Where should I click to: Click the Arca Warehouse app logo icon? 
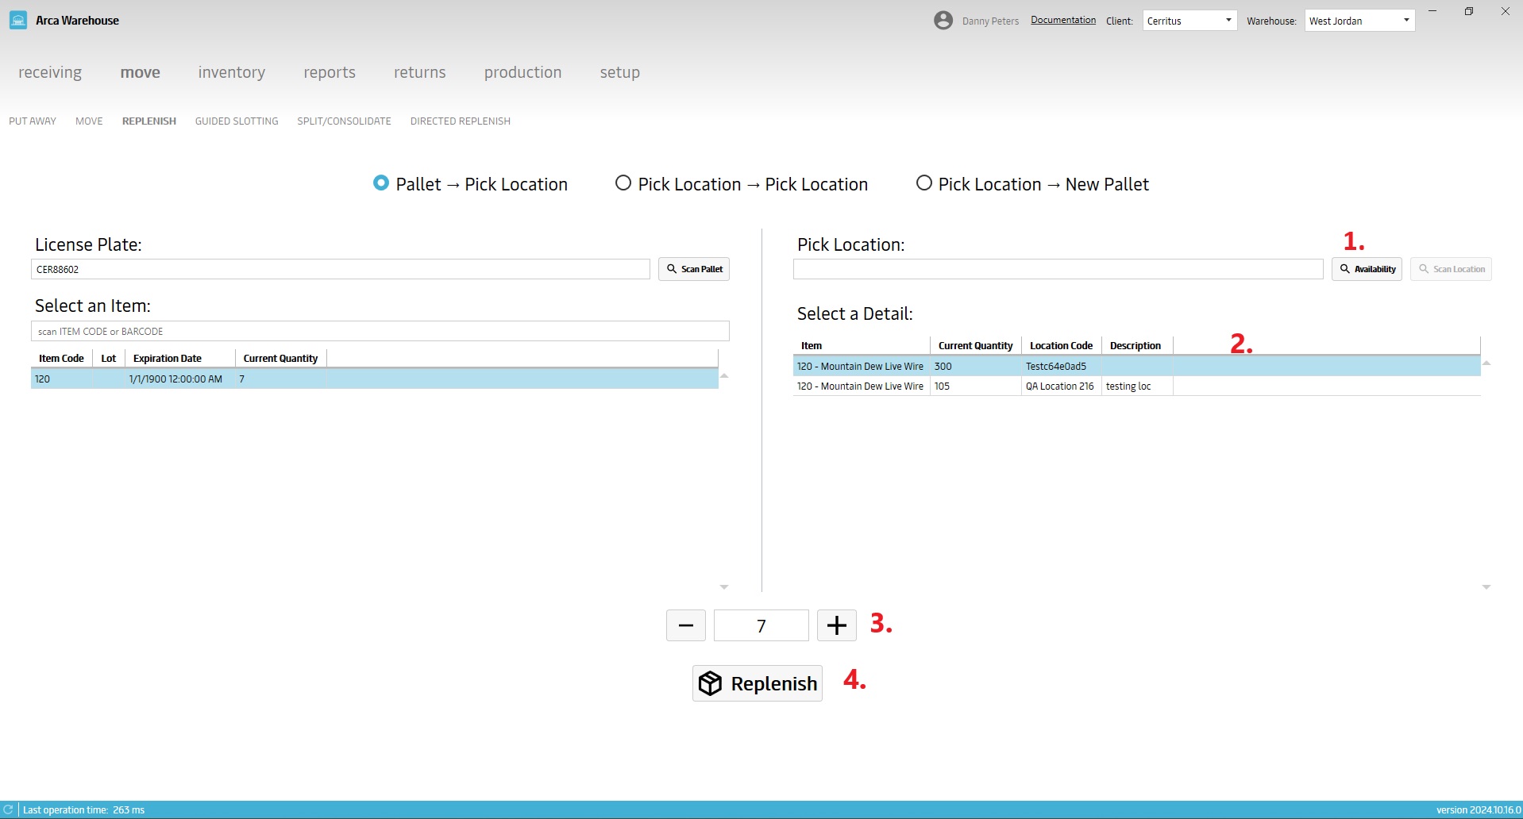[18, 21]
